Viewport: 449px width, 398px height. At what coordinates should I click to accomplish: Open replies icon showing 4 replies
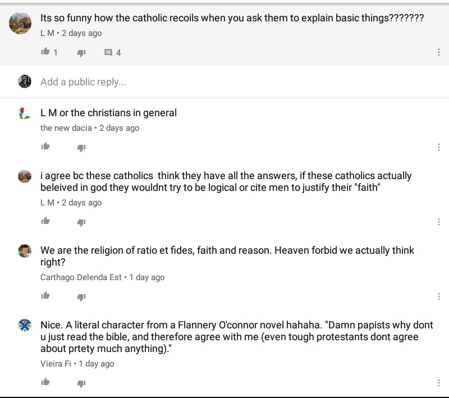tap(108, 52)
